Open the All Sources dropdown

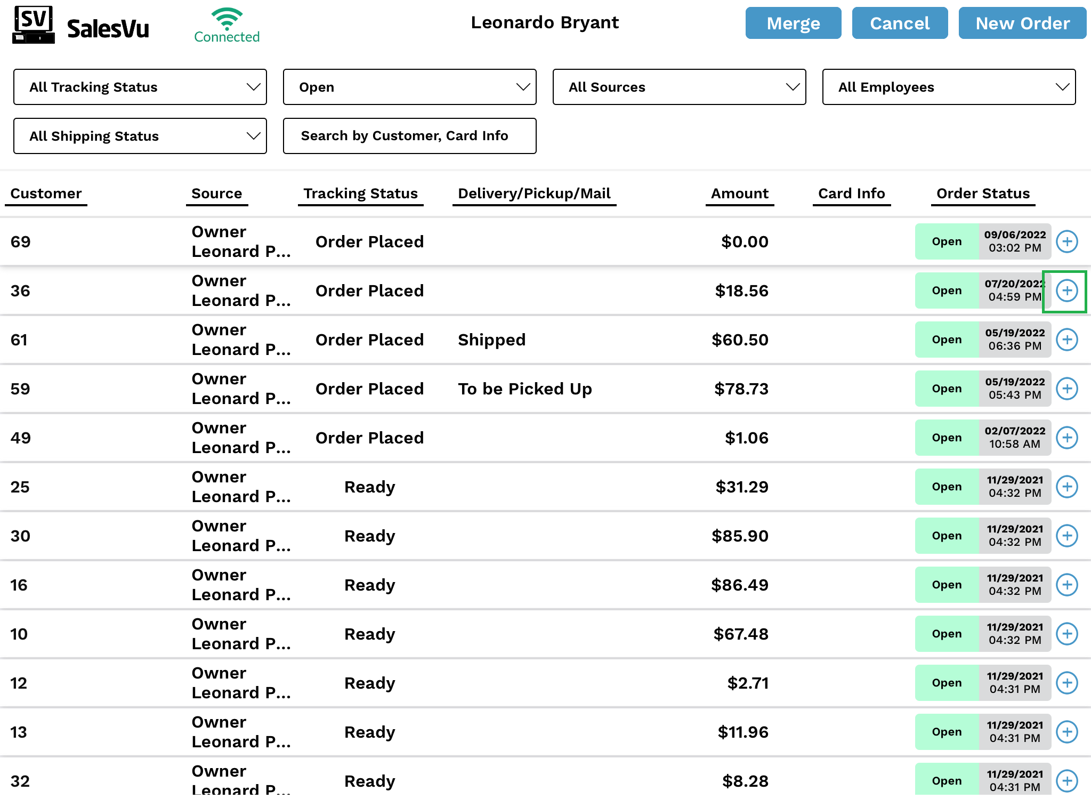pos(679,87)
